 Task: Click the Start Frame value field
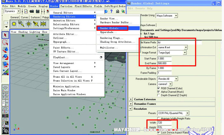(x=164, y=58)
